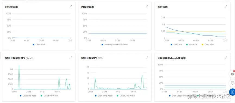This screenshot has height=103, width=235.
Task: Click the 0.15 axis label in 系统负载
Action: point(163,18)
